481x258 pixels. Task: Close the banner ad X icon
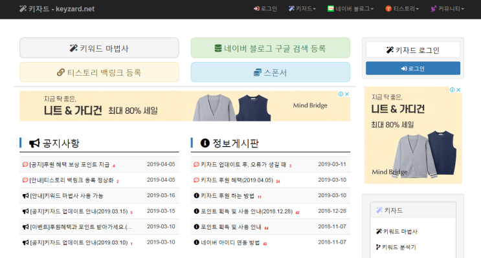click(347, 94)
